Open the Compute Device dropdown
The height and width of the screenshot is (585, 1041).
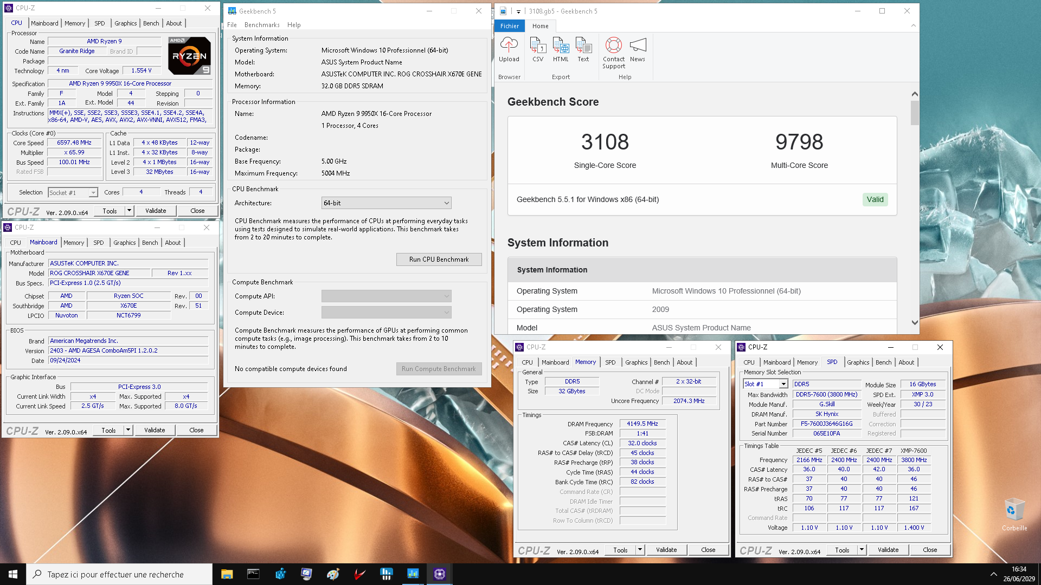coord(386,313)
